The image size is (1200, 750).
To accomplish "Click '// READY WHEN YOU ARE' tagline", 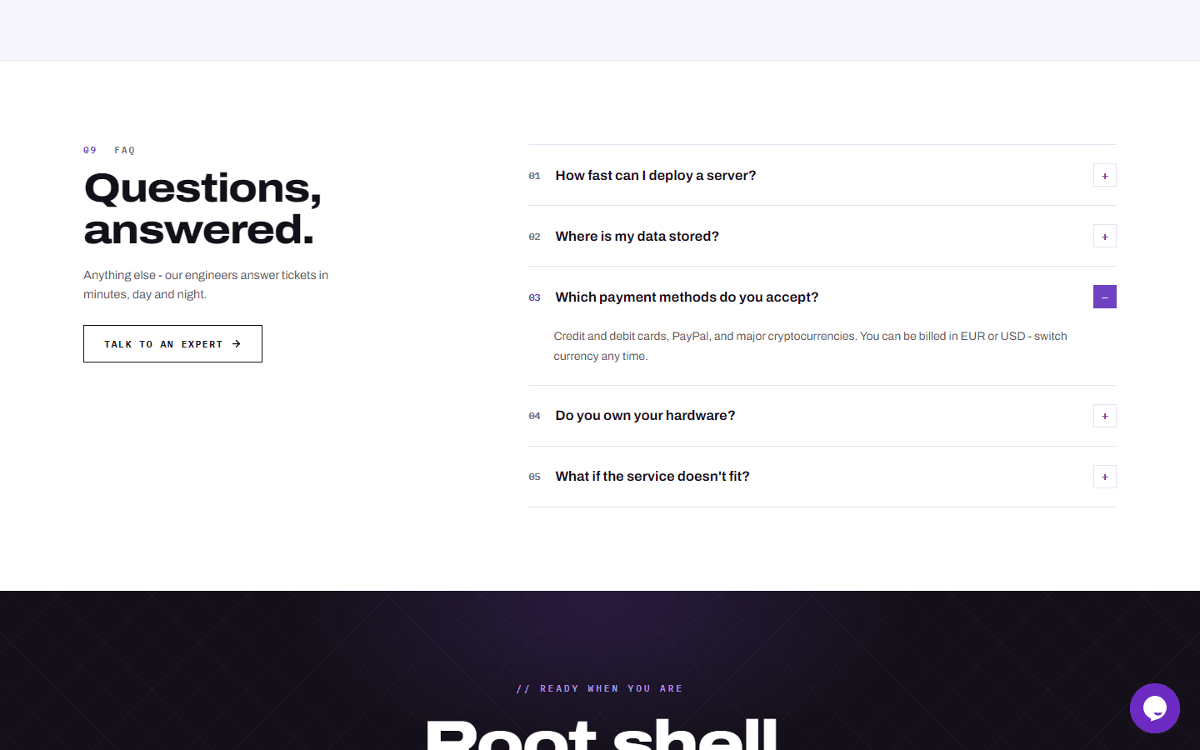I will pyautogui.click(x=600, y=688).
